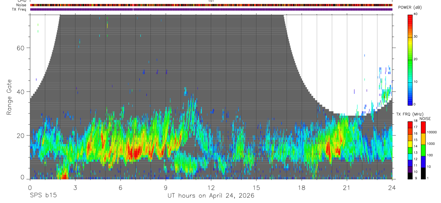Click the 24 hour tick label
Viewport: 441px width, 203px height.
(x=392, y=188)
